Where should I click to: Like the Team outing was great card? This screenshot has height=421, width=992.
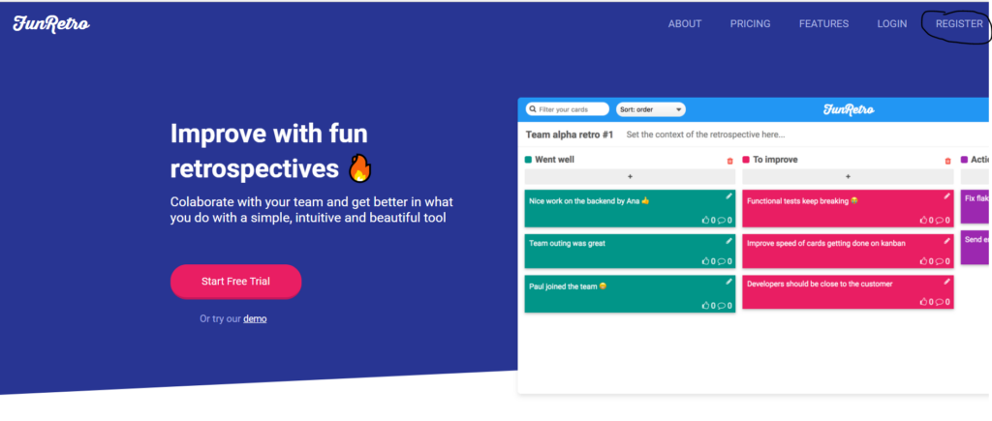coord(705,261)
